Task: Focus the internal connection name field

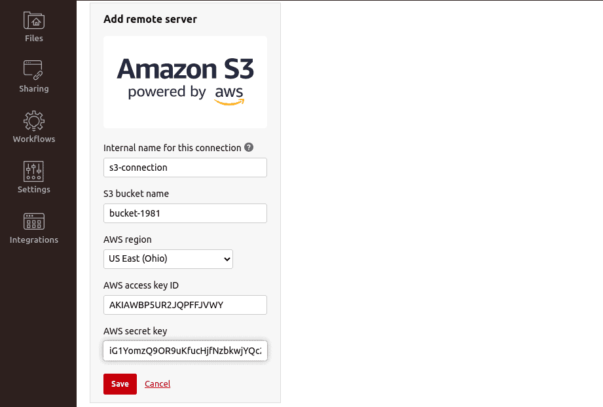Action: [185, 168]
